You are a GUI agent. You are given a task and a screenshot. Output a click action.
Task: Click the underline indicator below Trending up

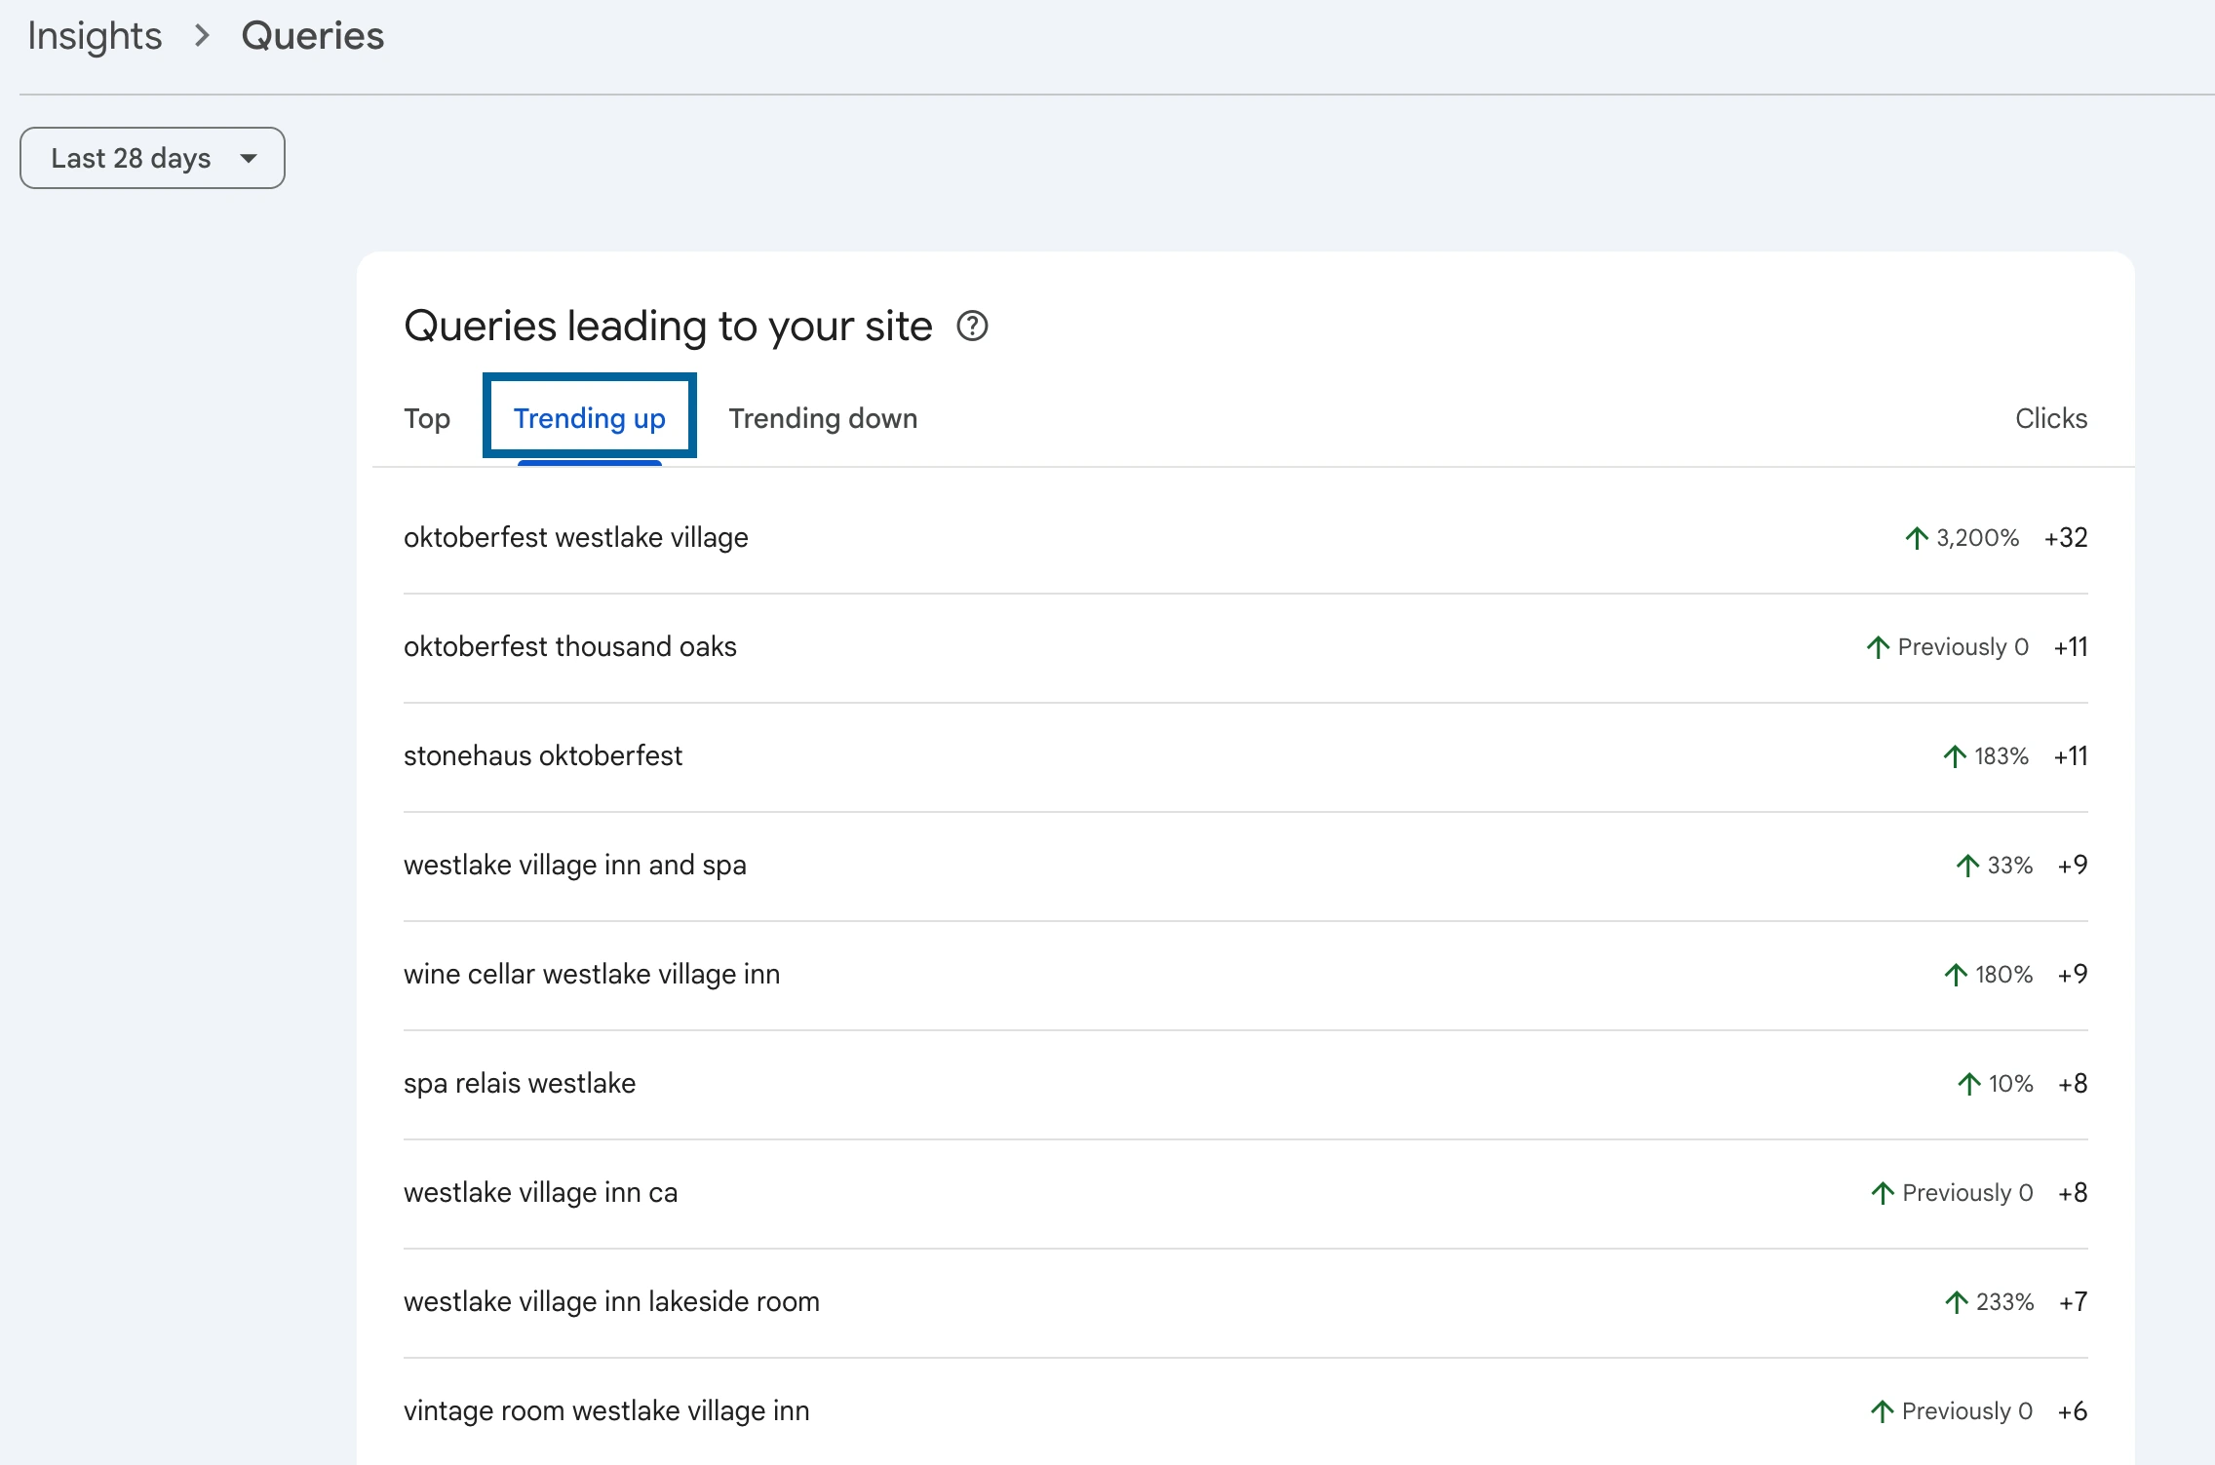pos(589,467)
